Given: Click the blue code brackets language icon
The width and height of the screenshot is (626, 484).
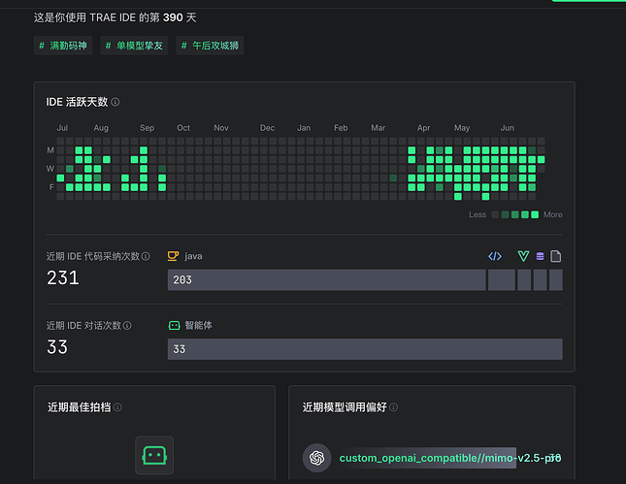Looking at the screenshot, I should [495, 256].
